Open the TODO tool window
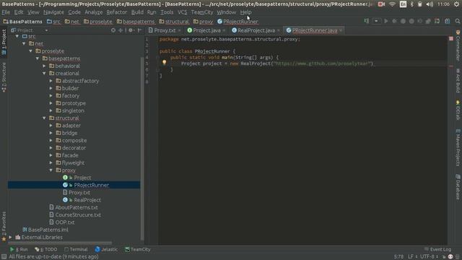 [x=46, y=249]
